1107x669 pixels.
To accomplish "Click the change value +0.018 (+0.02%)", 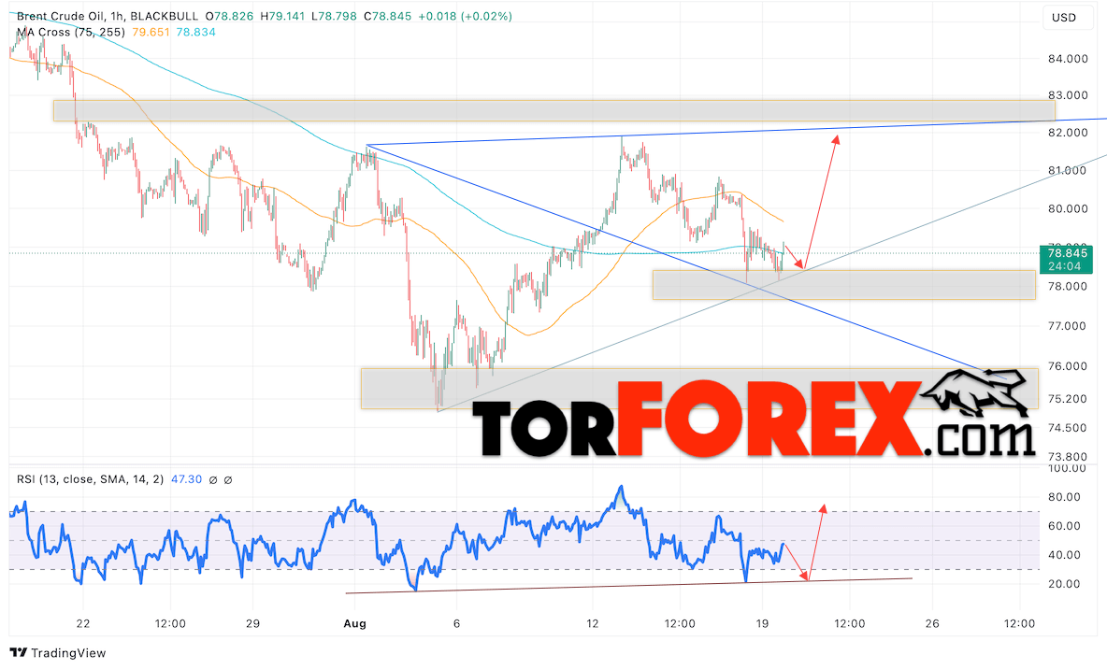I will pos(466,16).
